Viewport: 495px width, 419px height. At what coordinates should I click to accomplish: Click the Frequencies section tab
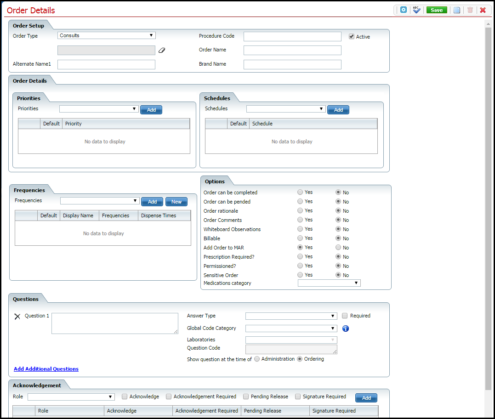pos(29,190)
